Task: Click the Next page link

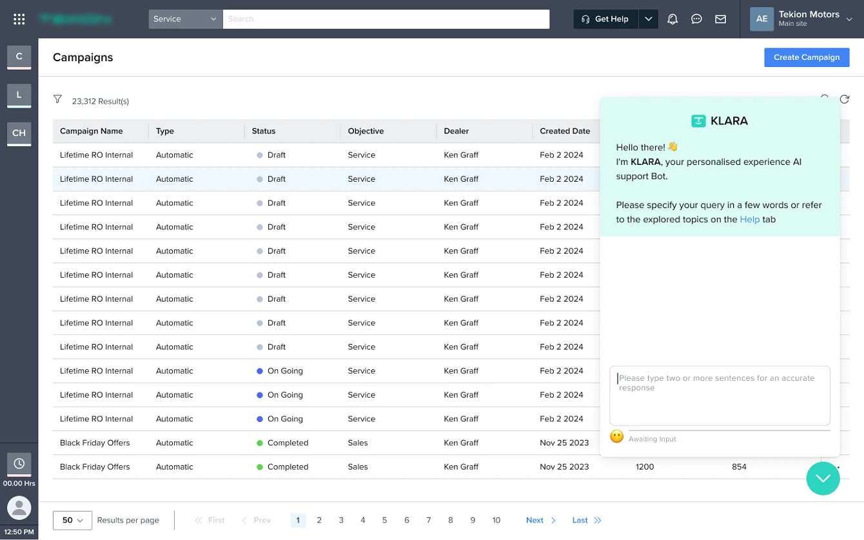Action: click(x=541, y=520)
